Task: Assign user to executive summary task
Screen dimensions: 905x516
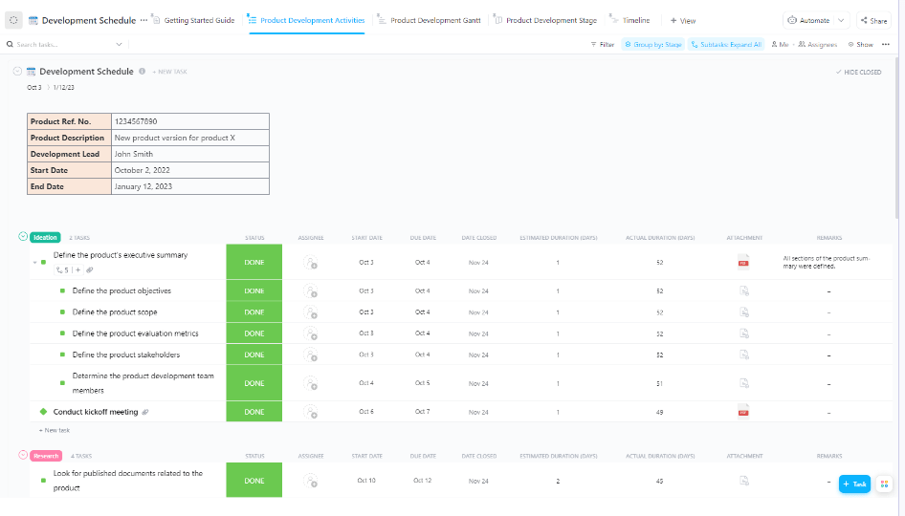Action: point(311,263)
